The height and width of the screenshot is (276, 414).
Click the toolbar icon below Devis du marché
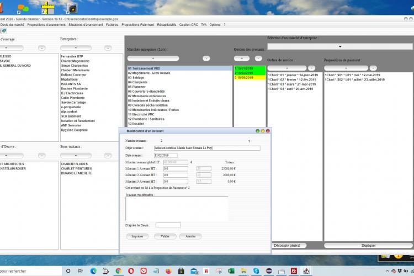4,31
